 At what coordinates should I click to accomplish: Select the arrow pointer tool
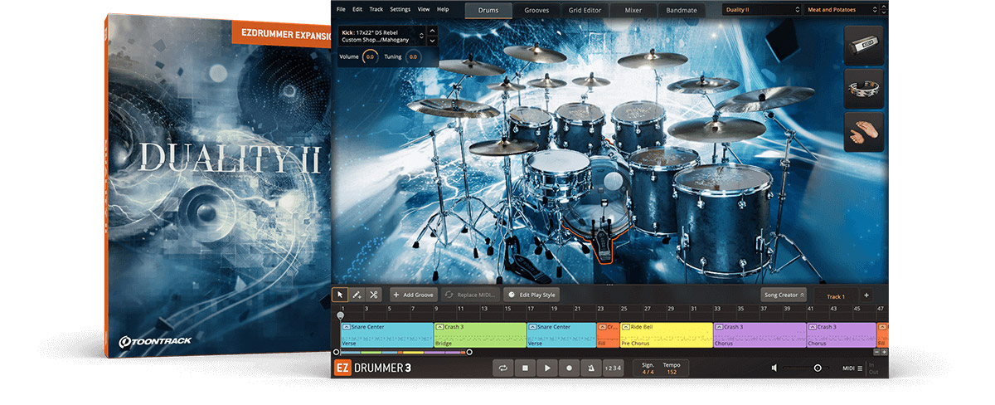pos(340,295)
